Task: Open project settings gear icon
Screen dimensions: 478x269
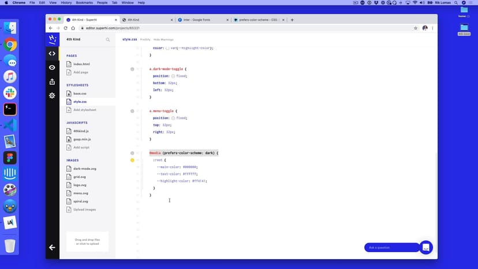Action: (52, 95)
